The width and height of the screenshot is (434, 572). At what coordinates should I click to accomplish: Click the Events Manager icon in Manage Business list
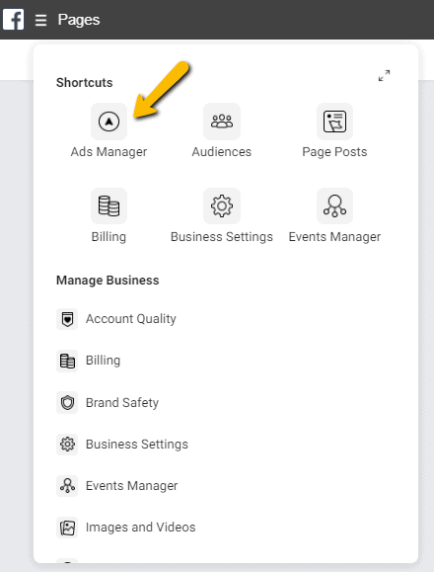coord(67,486)
